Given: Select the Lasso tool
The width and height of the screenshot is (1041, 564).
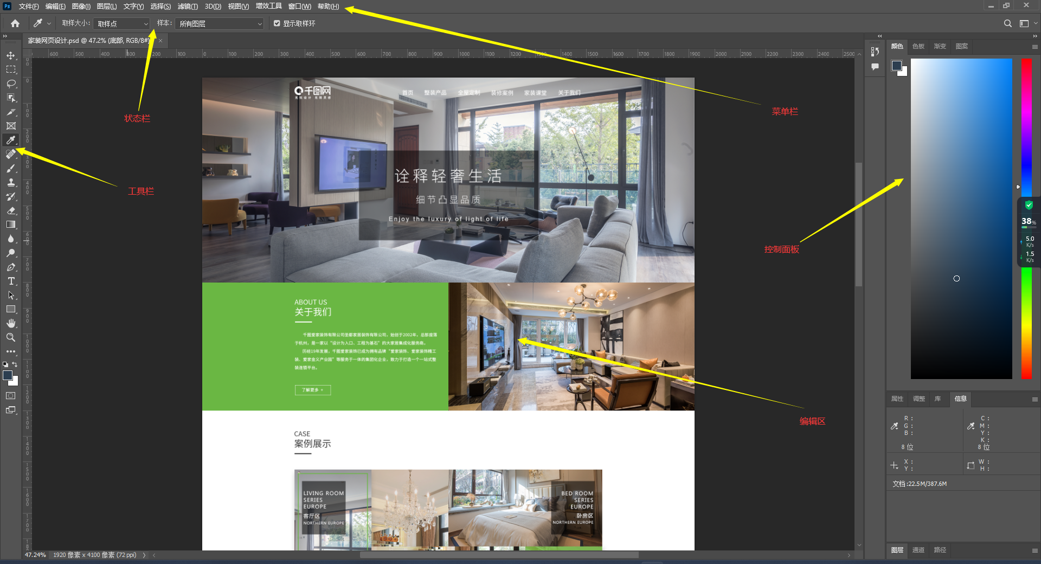Looking at the screenshot, I should pyautogui.click(x=11, y=84).
